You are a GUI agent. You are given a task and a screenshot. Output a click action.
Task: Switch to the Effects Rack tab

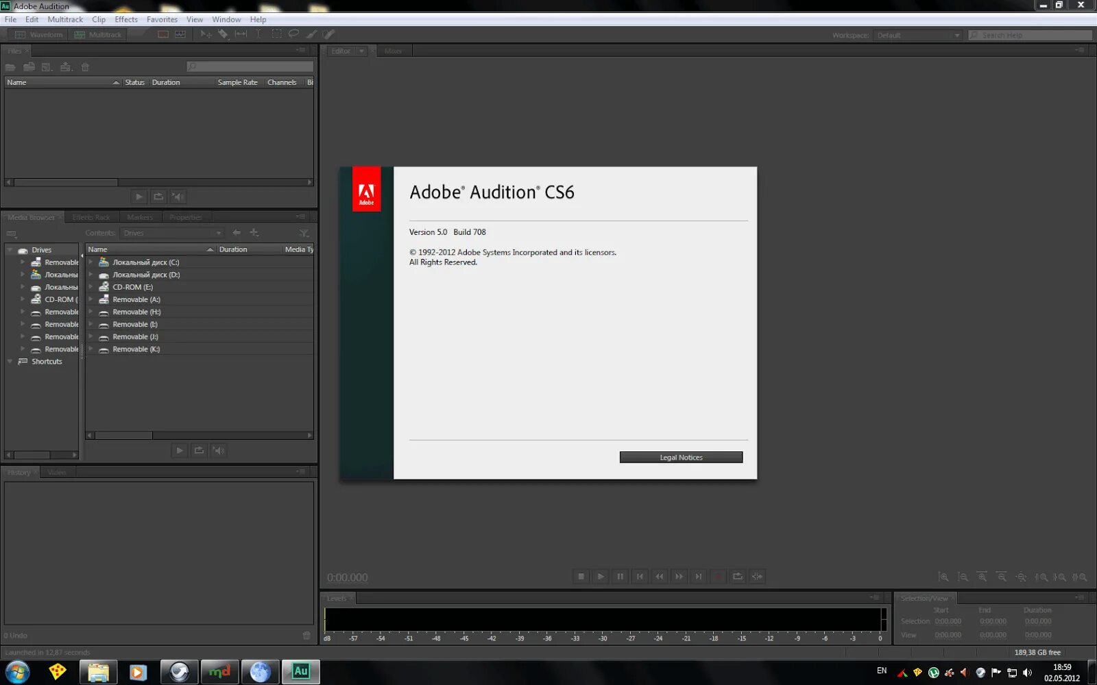tap(92, 216)
